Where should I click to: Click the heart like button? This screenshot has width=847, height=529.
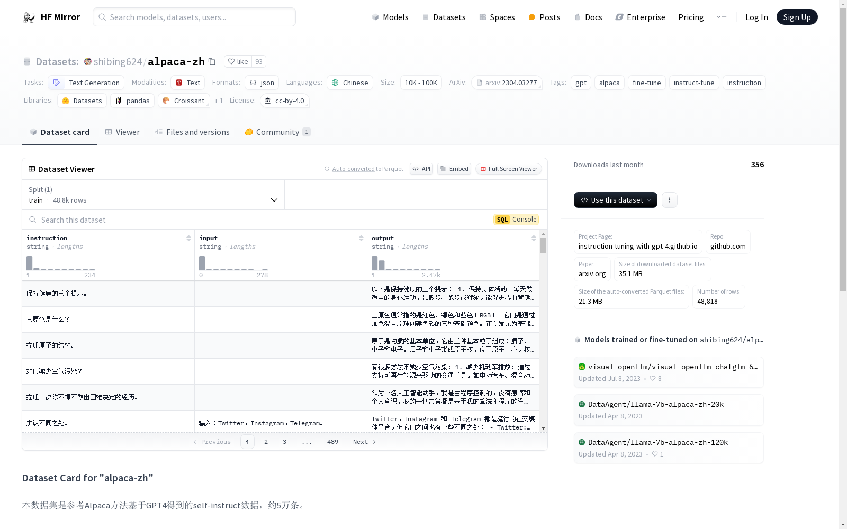coord(238,61)
